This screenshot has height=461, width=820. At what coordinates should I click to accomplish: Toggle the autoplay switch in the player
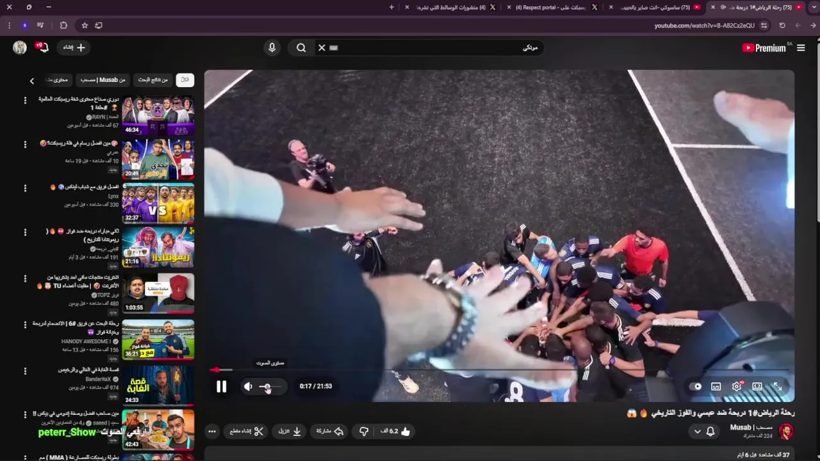[696, 387]
